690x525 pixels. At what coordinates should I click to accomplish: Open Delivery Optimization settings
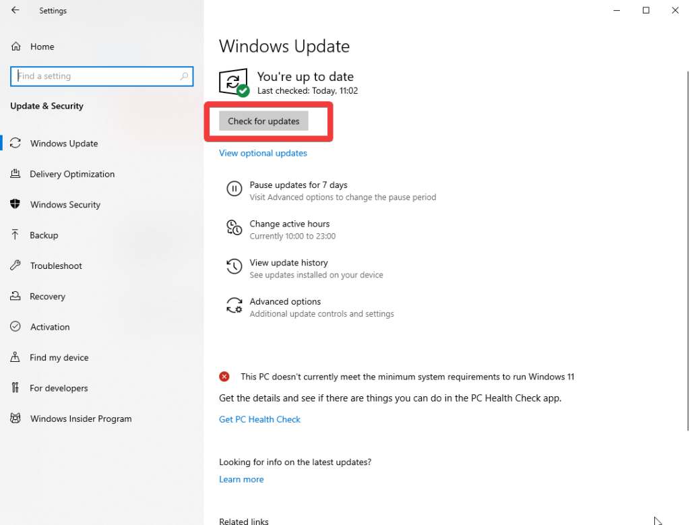click(72, 174)
